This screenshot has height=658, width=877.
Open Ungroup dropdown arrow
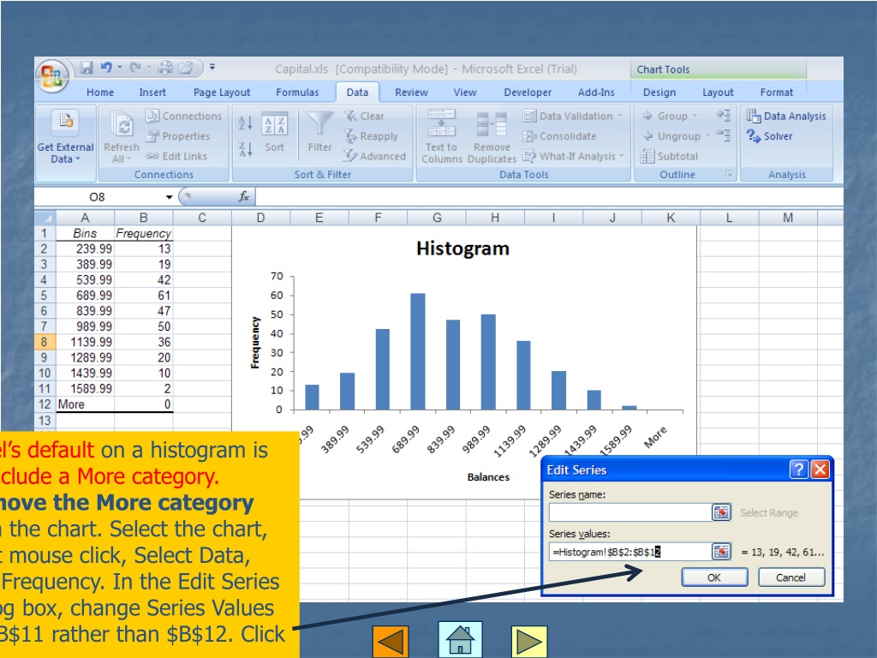707,136
